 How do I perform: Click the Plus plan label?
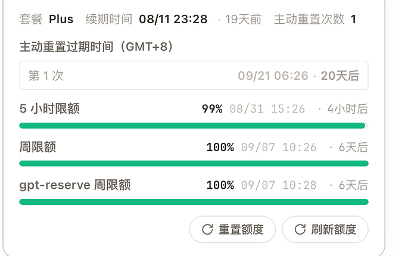coord(61,19)
